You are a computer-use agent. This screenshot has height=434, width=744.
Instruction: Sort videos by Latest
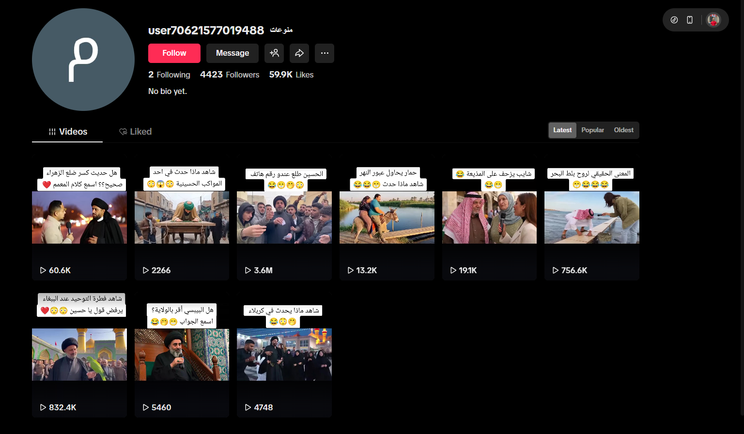tap(562, 130)
